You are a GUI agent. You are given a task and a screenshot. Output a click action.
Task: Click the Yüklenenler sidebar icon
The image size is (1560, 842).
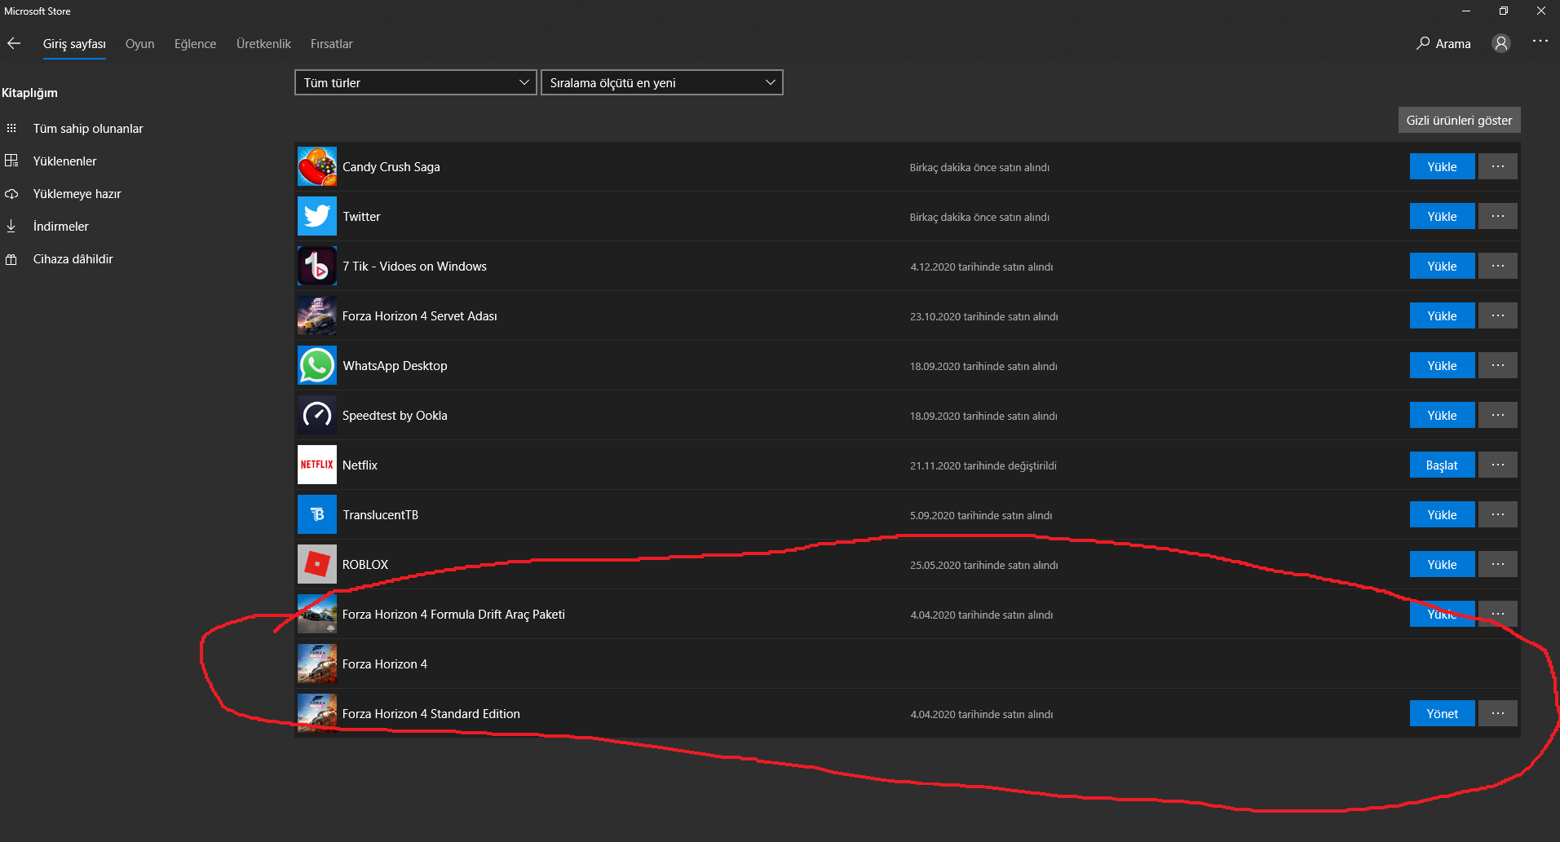[x=11, y=161]
